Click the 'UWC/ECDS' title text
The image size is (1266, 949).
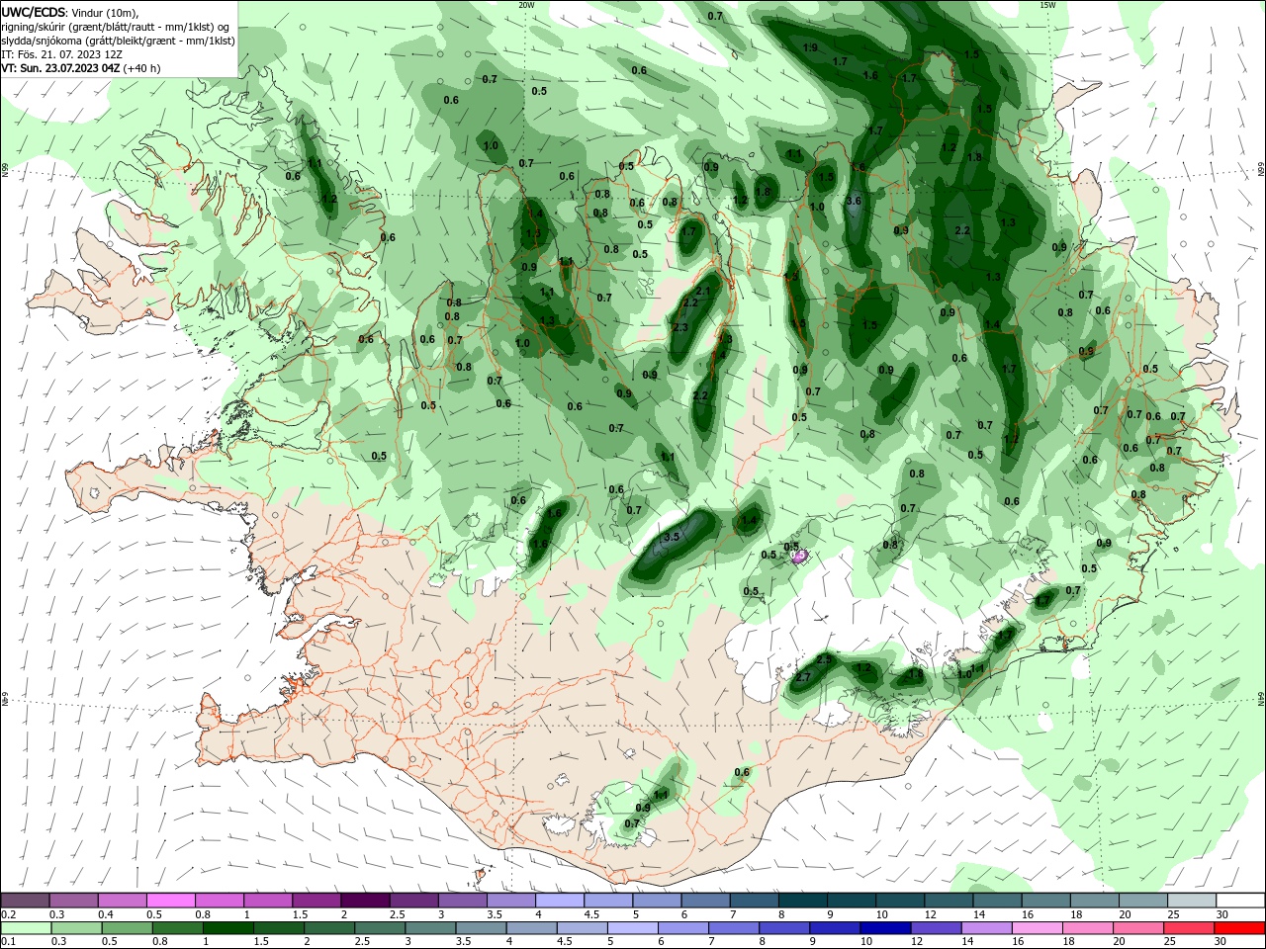[34, 13]
